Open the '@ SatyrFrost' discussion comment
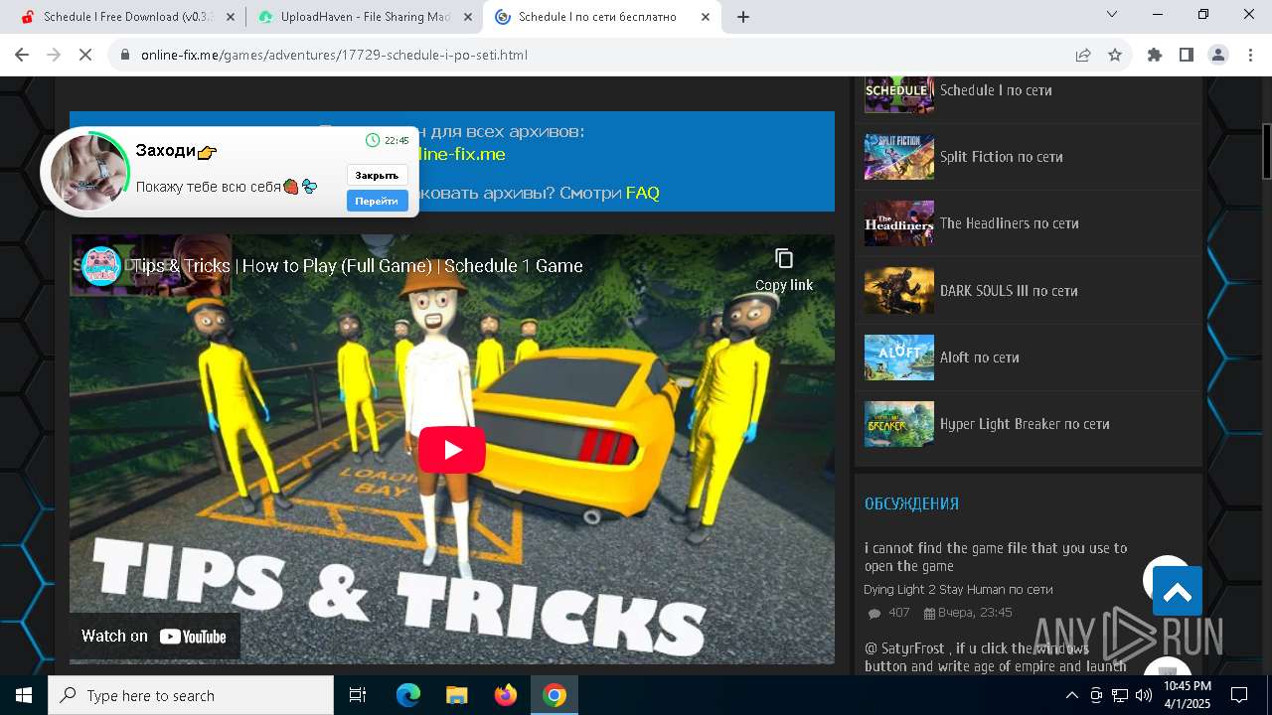This screenshot has width=1272, height=715. (x=996, y=657)
